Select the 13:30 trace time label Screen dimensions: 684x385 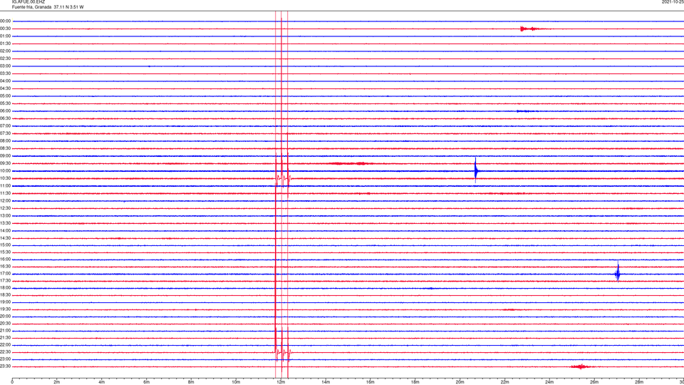[x=5, y=223]
